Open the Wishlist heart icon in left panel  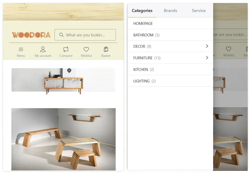86,49
